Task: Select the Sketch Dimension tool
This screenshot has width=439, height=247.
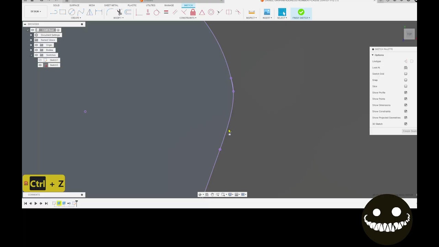Action: [98, 12]
